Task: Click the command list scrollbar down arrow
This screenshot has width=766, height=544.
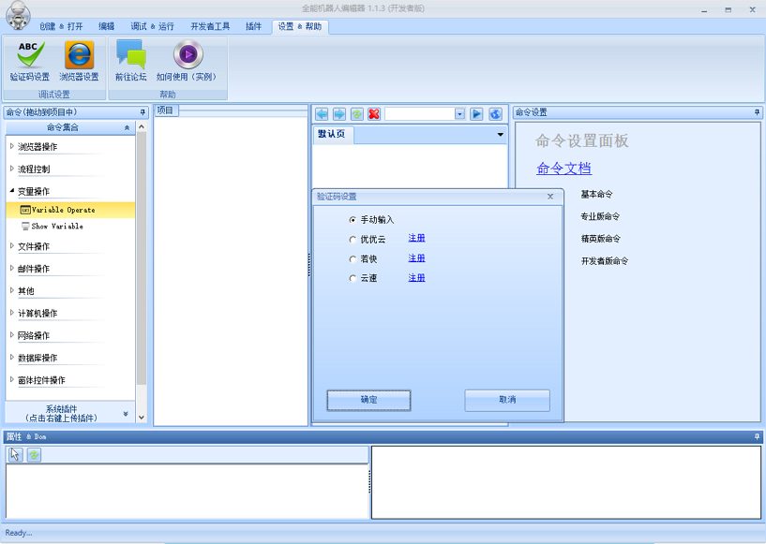Action: pyautogui.click(x=142, y=418)
